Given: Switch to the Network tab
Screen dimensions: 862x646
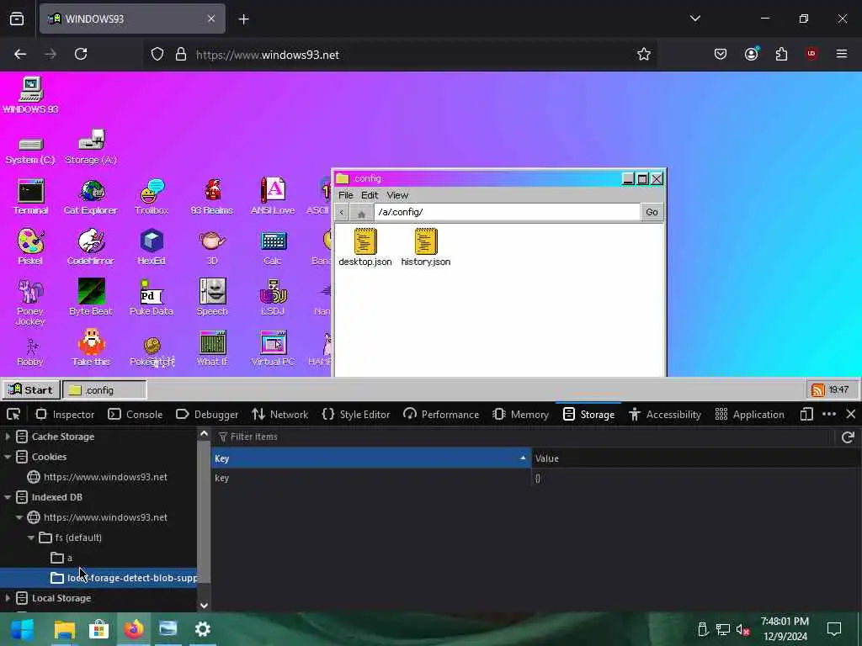Looking at the screenshot, I should click(x=280, y=414).
